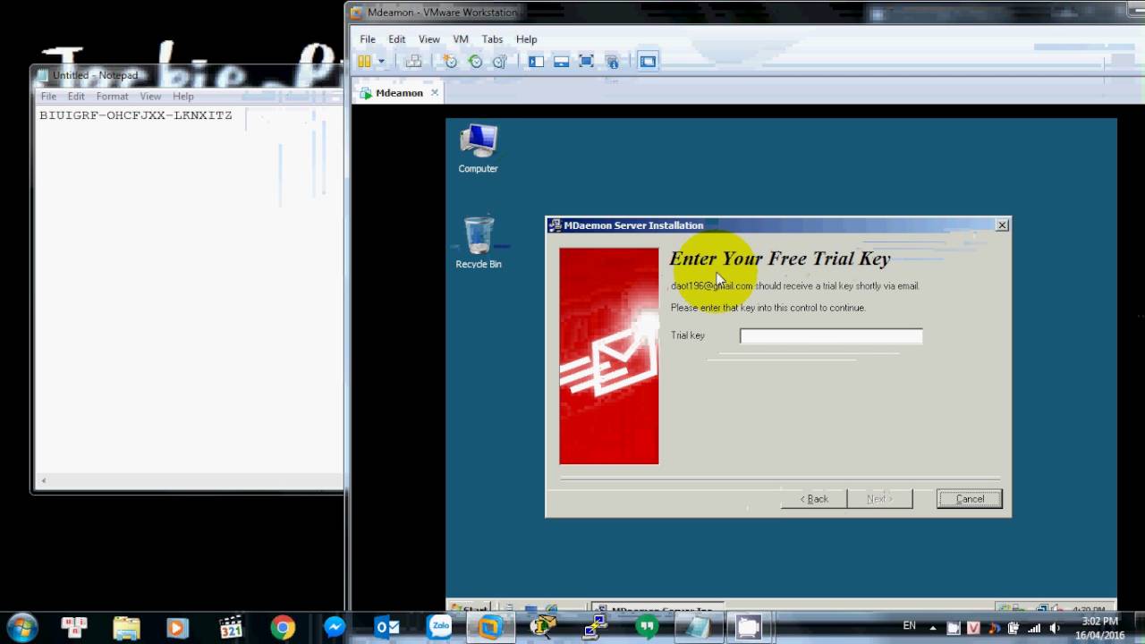Click the trial key text in Notepad

[x=135, y=115]
